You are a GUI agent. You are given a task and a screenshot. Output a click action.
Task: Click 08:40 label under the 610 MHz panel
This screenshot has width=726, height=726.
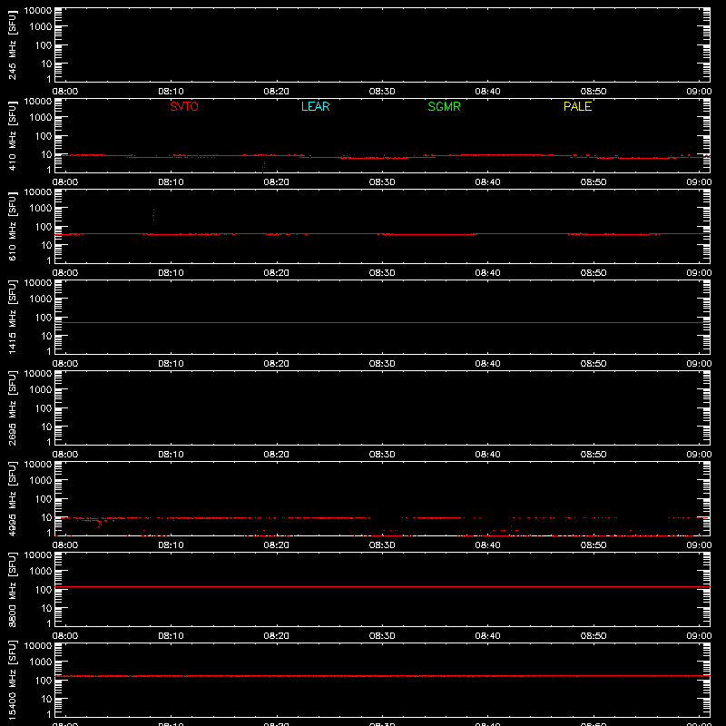pos(487,273)
